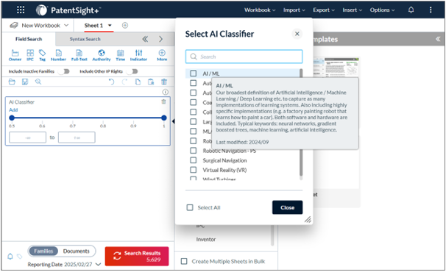
Task: Select the Tag search field icon
Action: tap(42, 55)
